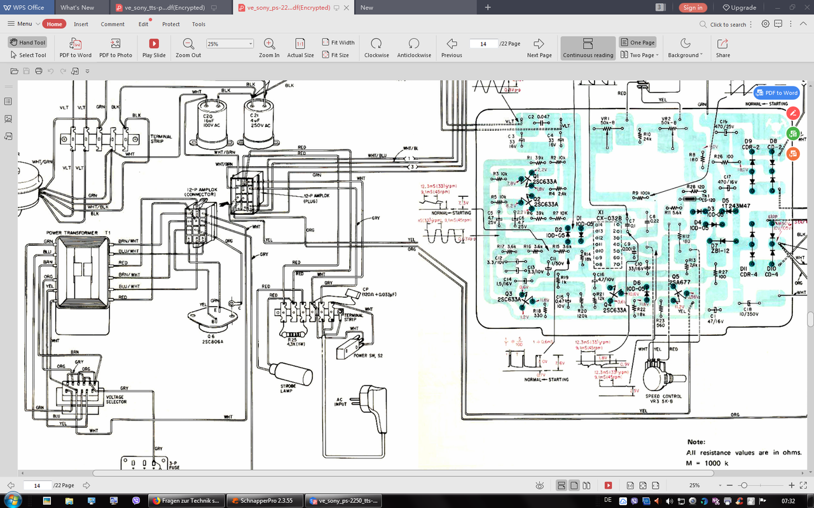Open SchnapperPro 2.3.55 in taskbar

pos(265,500)
